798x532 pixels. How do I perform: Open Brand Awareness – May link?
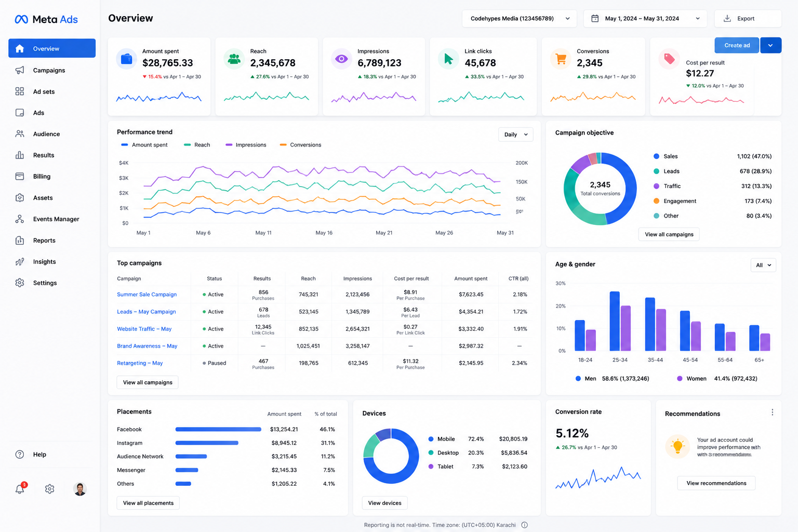147,346
